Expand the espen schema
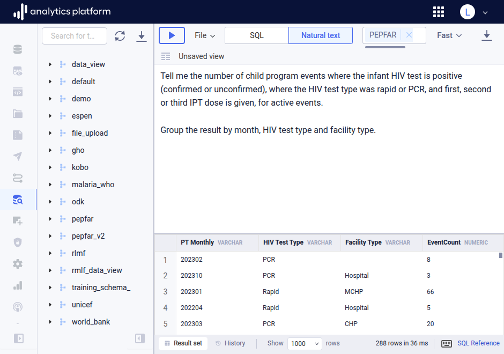The image size is (504, 354). pos(50,116)
